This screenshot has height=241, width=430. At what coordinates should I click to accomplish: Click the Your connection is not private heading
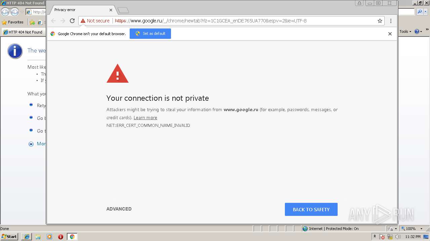[158, 98]
